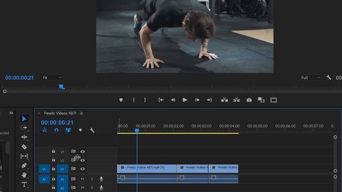Click the timeline timecode 00:00:00:21

tap(57, 123)
